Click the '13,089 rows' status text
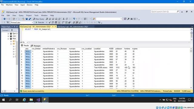 pos(186,91)
